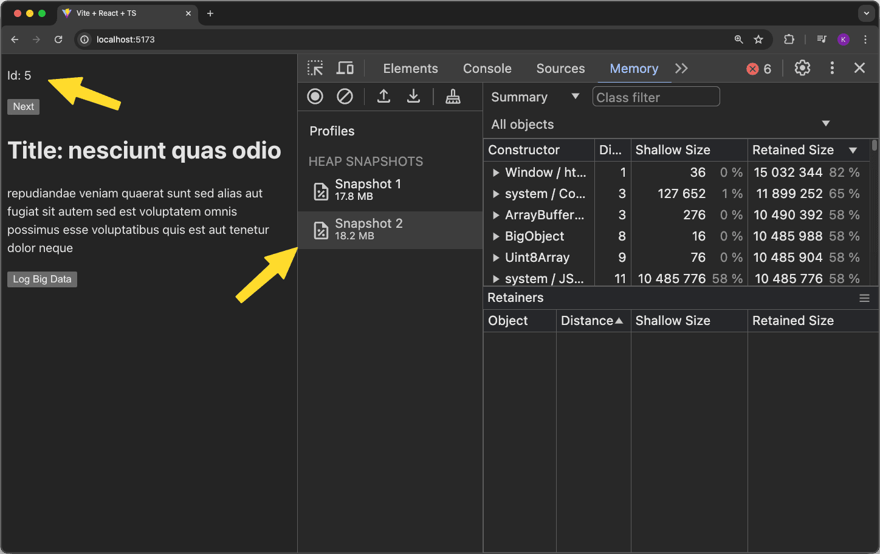Screen dimensions: 880x554
Task: Clear all profiles icon
Action: (345, 96)
